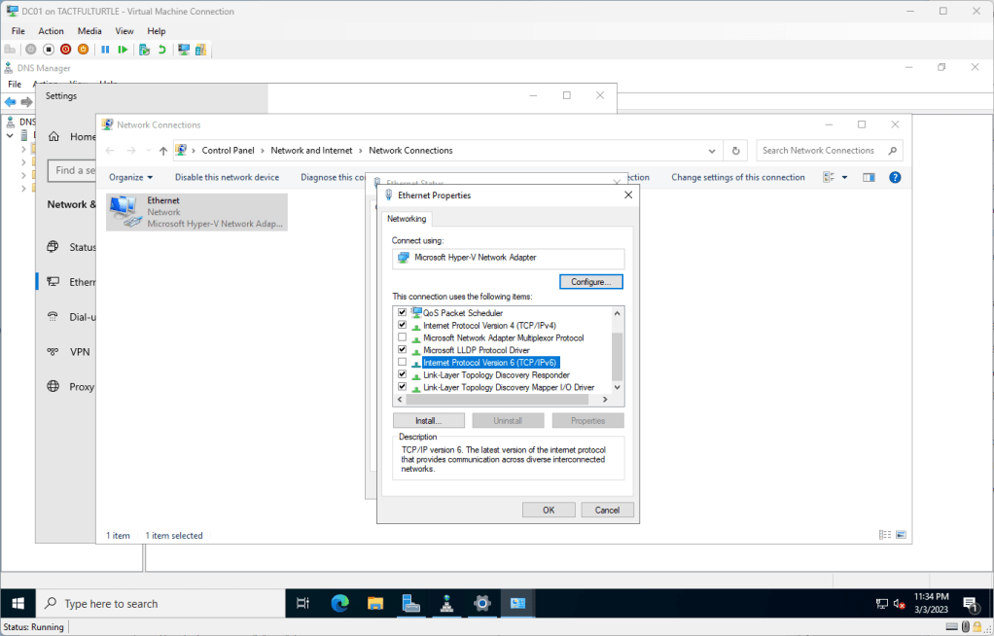Select the Networking tab

(407, 219)
